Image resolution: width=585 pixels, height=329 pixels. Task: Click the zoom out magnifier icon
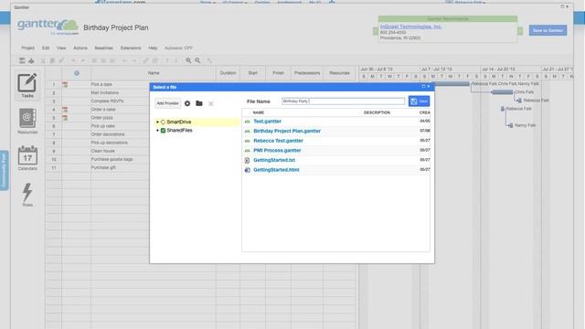click(197, 60)
